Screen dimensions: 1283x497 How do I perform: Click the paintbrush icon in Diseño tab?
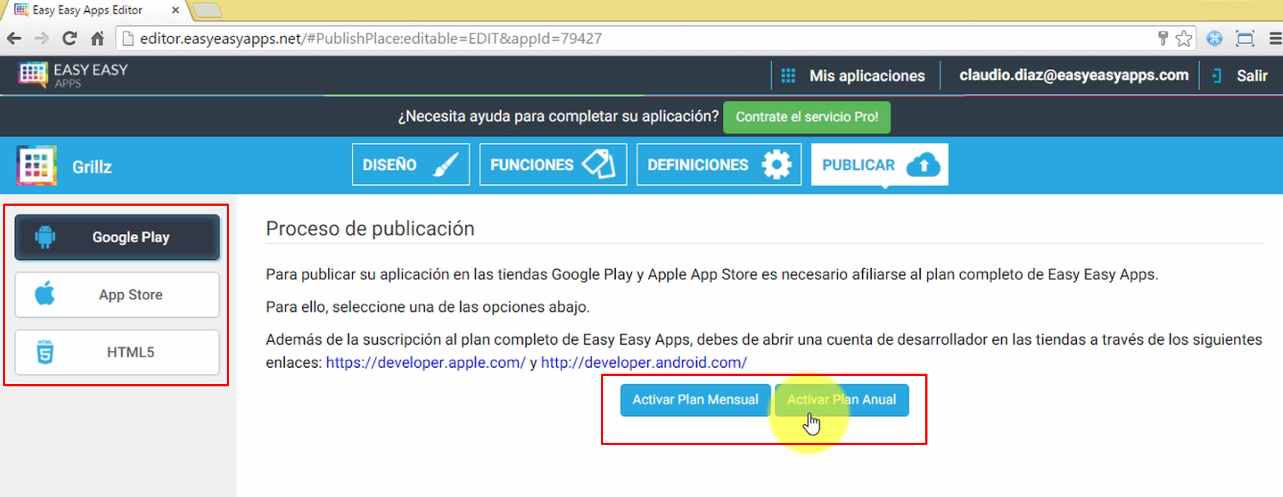[445, 164]
